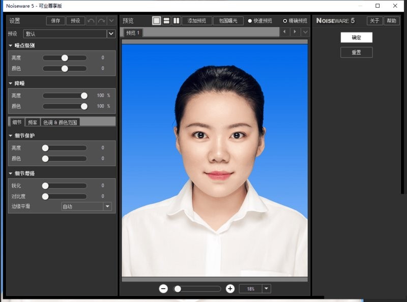
Task: Switch to the 色调 & 颜色范围 tab
Action: [60, 122]
